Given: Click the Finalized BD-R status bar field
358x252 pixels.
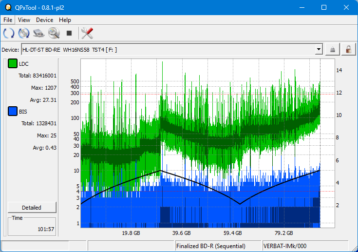Looking at the screenshot, I should 218,246.
